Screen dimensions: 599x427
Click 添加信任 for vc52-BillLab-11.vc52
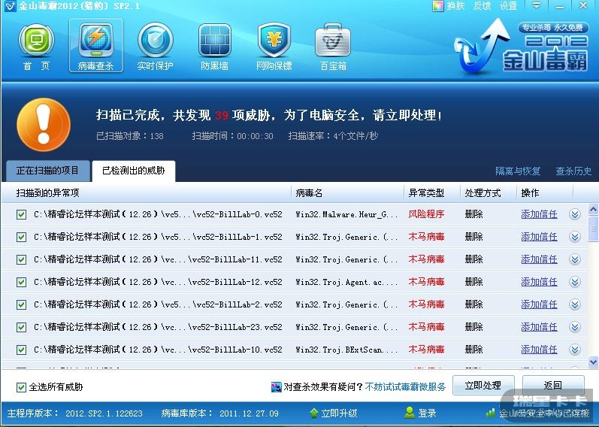click(x=539, y=259)
